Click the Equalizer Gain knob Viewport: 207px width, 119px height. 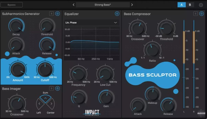pyautogui.click(x=106, y=98)
